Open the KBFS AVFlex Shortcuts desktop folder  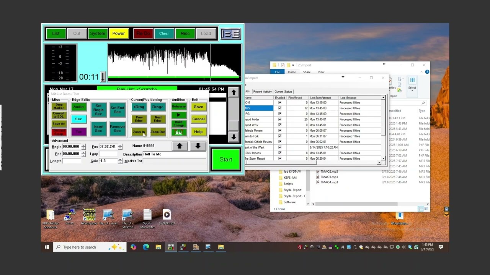click(x=50, y=219)
